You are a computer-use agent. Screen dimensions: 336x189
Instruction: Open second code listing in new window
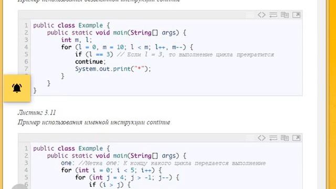[x=296, y=138]
